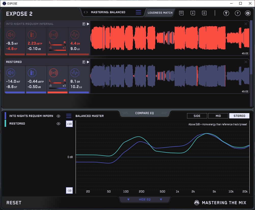Open the settings gear icon
Image resolution: width=255 pixels, height=210 pixels.
[248, 13]
